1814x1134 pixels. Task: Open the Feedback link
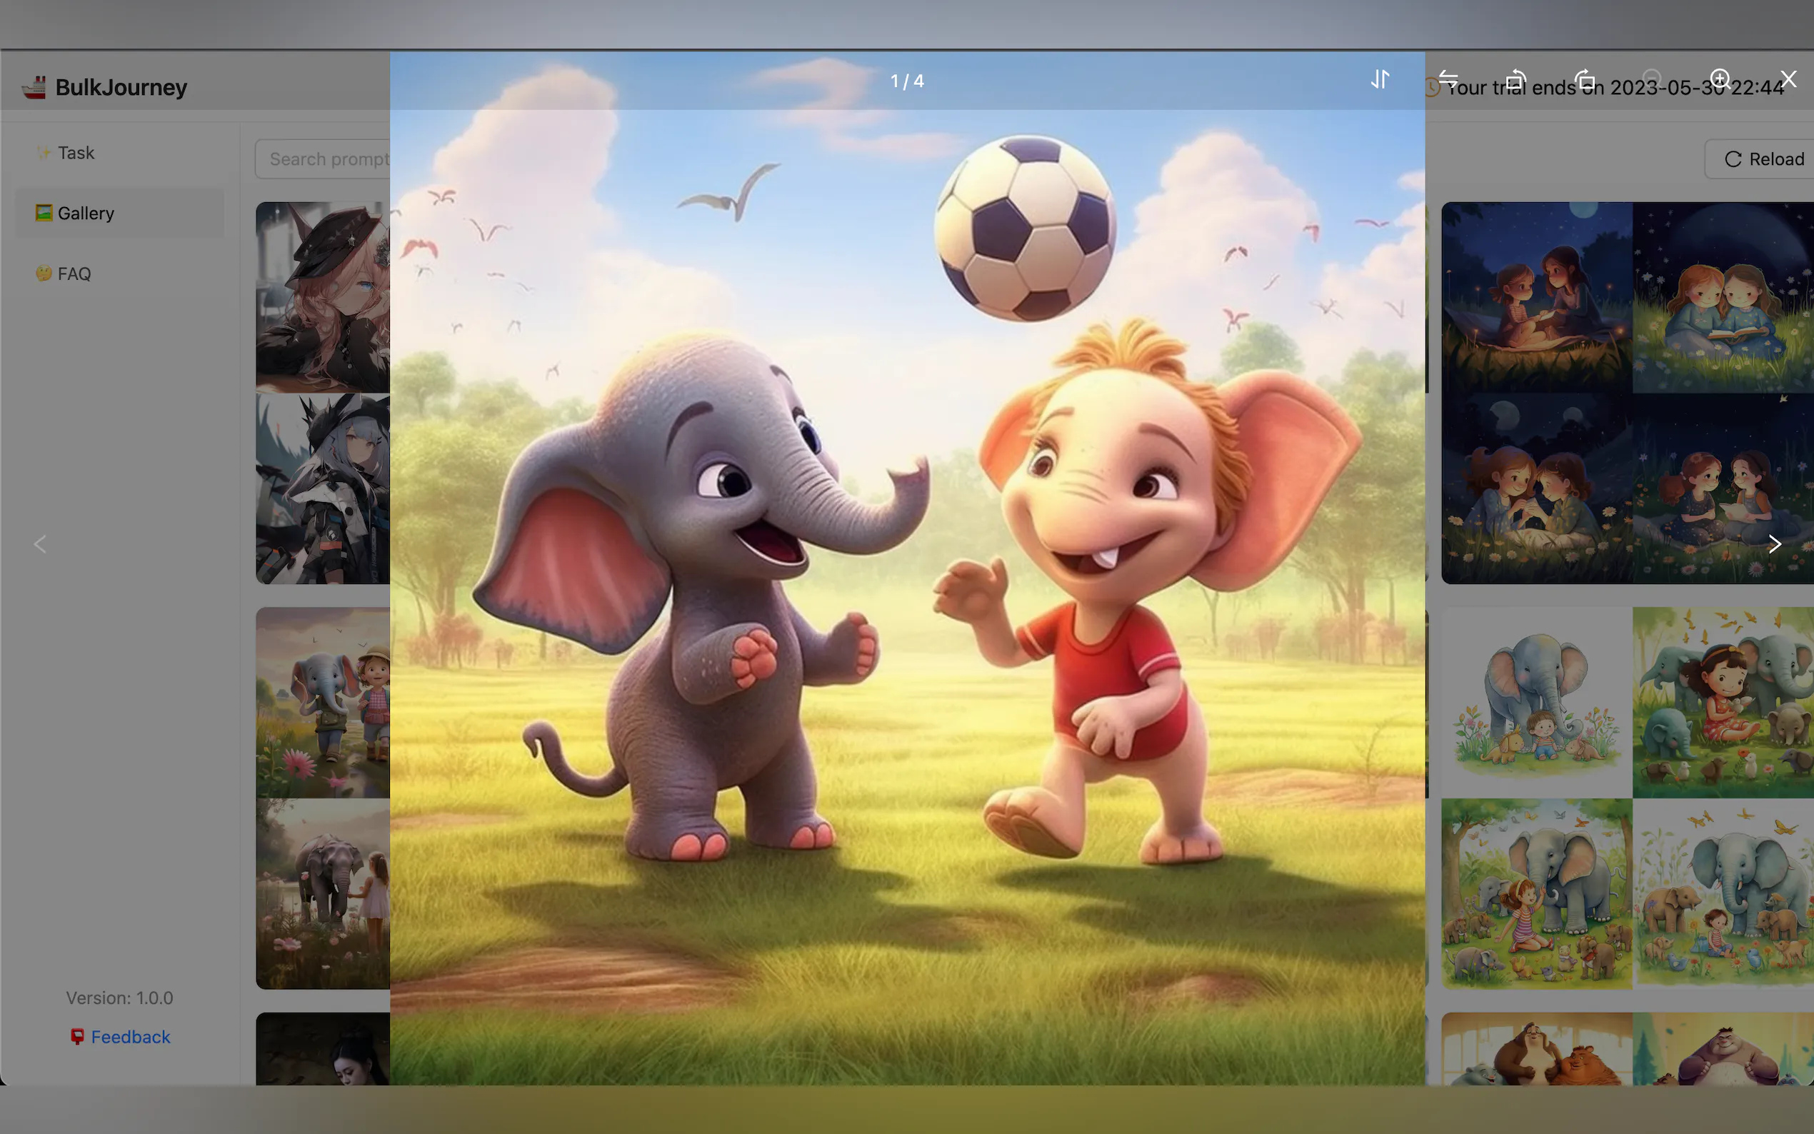pos(130,1036)
